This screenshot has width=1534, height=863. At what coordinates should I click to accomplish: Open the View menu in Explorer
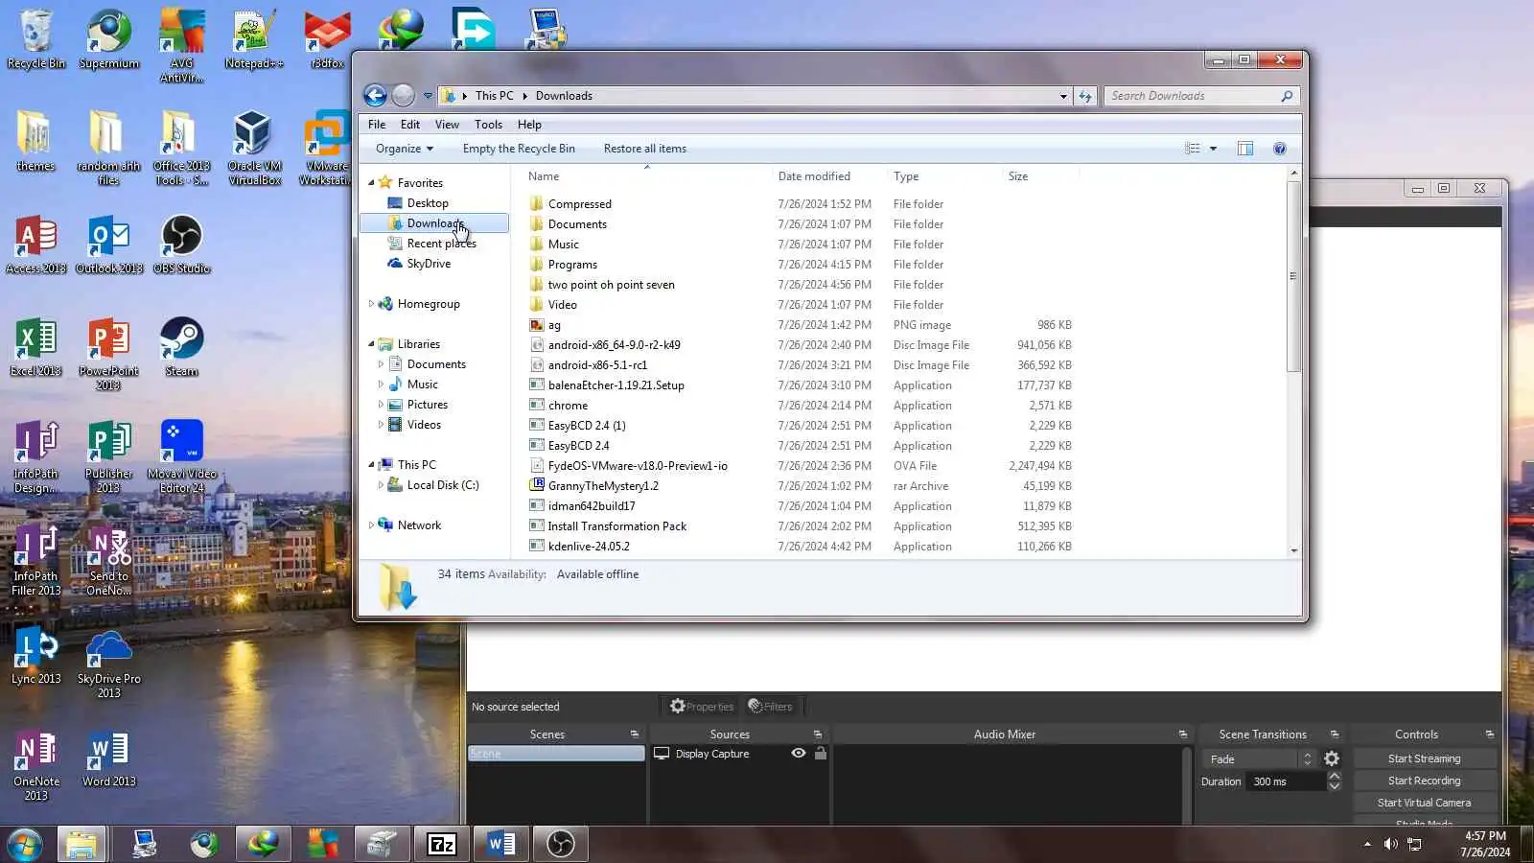click(447, 125)
